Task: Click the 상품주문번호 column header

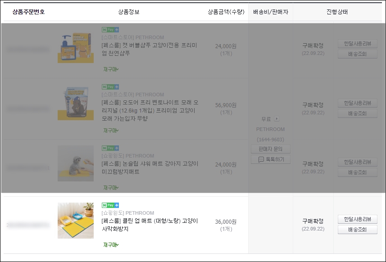Action: 28,12
